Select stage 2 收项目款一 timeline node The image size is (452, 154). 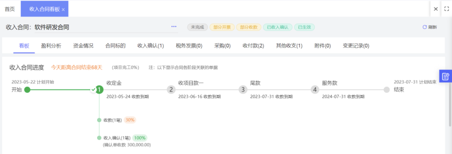click(x=171, y=90)
